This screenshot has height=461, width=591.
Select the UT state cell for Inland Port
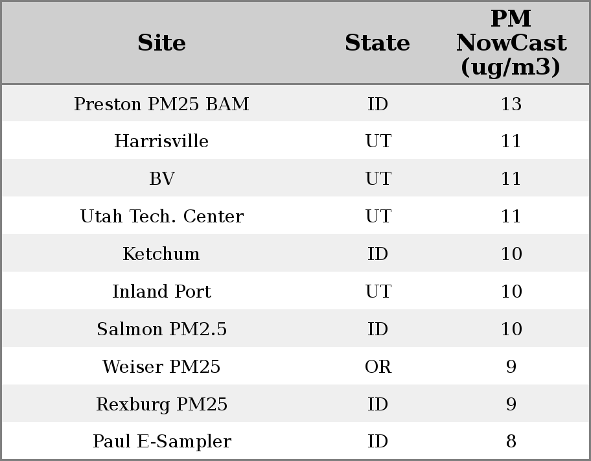pyautogui.click(x=378, y=292)
